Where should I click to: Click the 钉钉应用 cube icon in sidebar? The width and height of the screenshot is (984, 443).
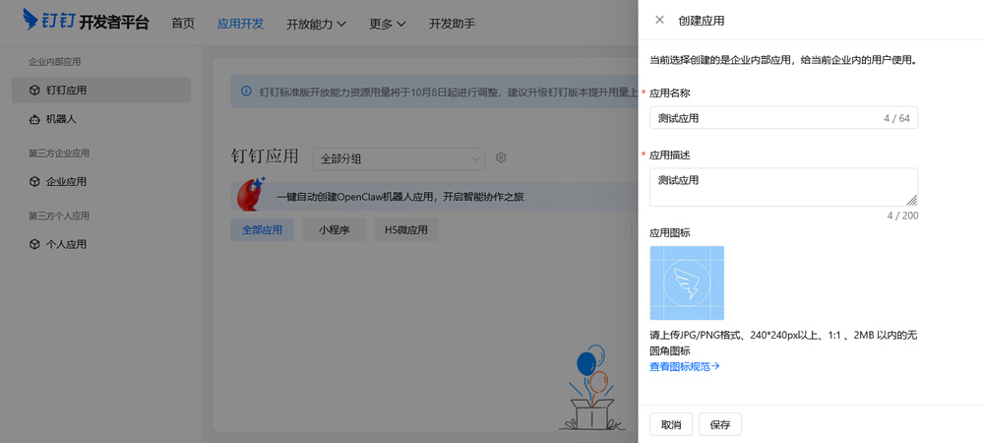coord(35,91)
